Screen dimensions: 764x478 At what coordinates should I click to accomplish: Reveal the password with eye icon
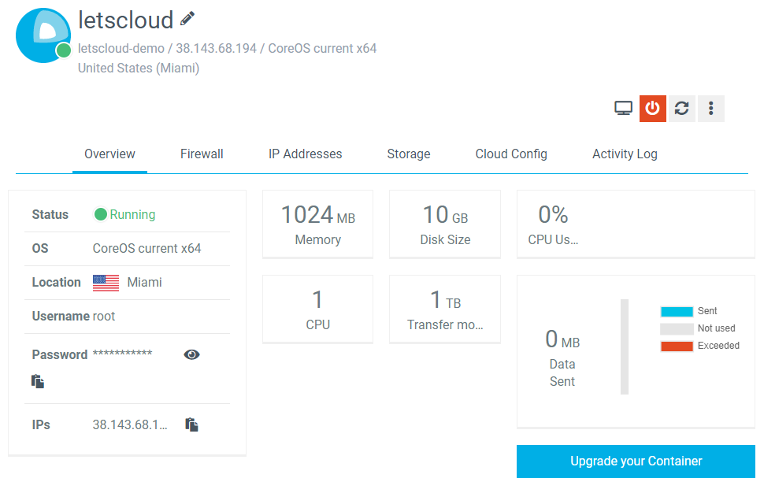click(x=191, y=354)
